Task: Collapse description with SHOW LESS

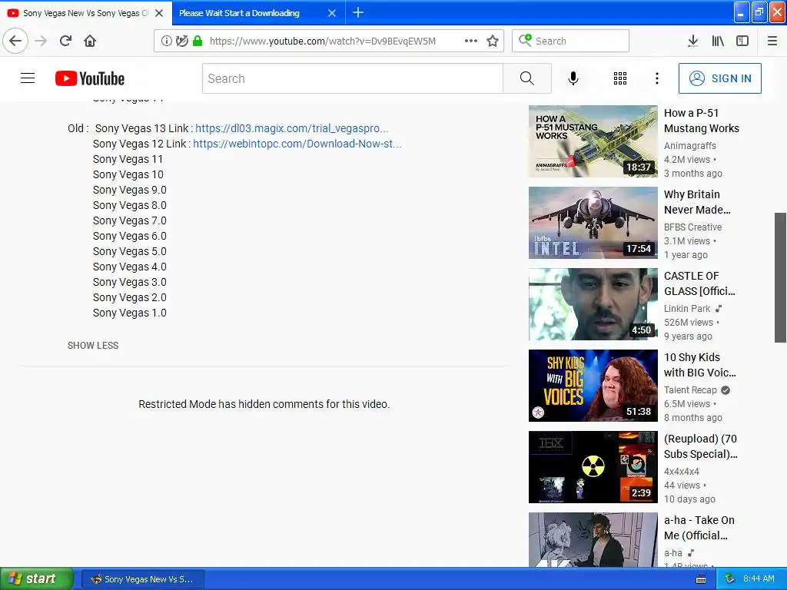Action: point(93,346)
